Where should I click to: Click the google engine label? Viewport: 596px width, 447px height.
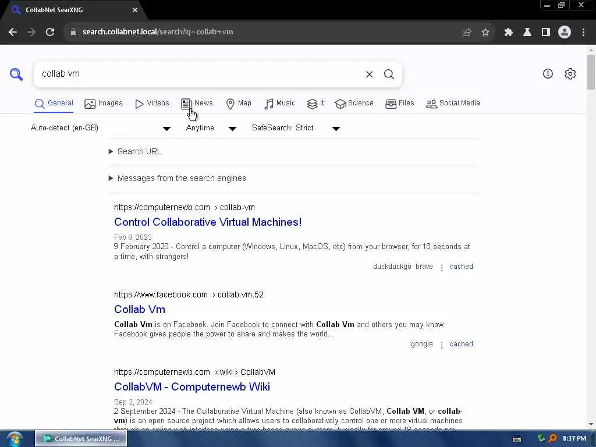coord(421,344)
